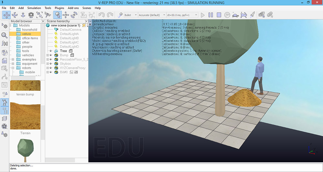Expand the examples folder in model browser
The width and height of the screenshot is (323, 172).
(13, 59)
